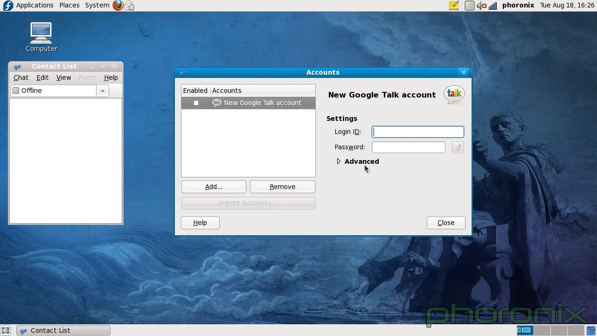Open the View menu in Contact List
The height and width of the screenshot is (336, 597).
coord(63,77)
